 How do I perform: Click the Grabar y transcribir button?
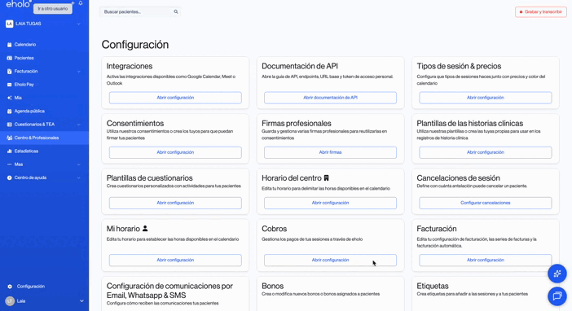[540, 12]
